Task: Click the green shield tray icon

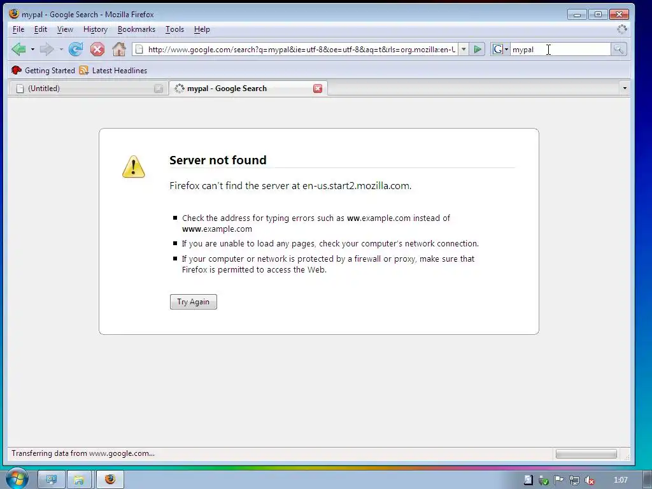Action: click(544, 480)
